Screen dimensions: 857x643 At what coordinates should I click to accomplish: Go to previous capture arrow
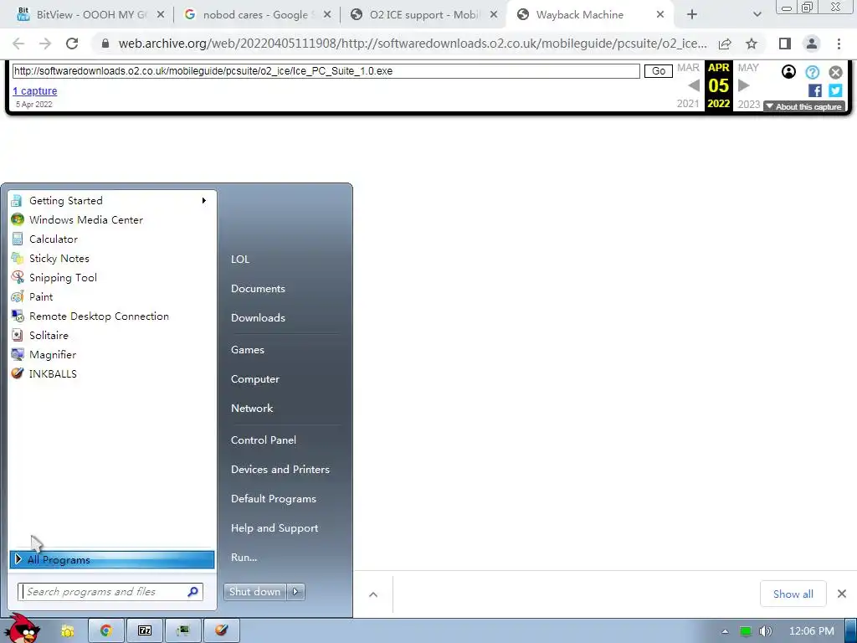click(694, 86)
